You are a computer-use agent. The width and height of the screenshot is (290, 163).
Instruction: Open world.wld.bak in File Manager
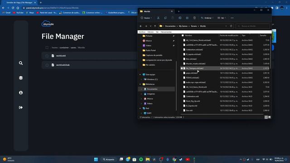point(63,65)
